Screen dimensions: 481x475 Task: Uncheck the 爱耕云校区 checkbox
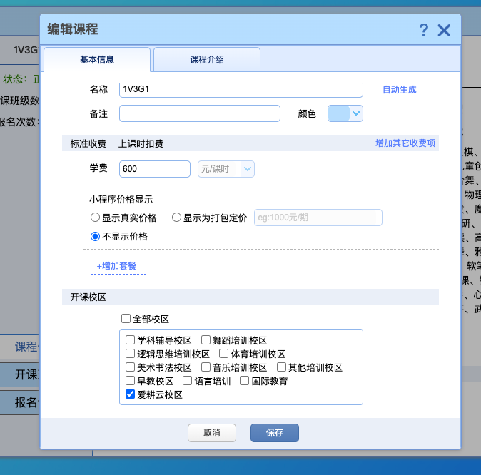click(x=130, y=394)
